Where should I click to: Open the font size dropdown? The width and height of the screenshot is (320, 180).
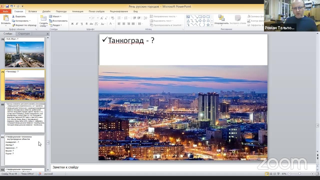pyautogui.click(x=97, y=18)
